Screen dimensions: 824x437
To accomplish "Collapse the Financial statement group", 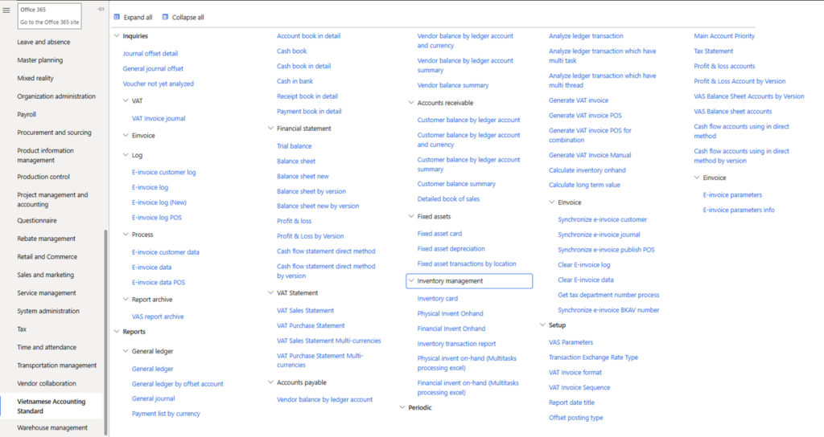I will pos(270,128).
